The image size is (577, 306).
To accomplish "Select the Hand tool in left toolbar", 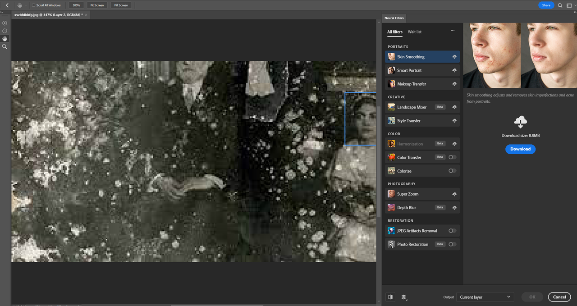I will point(5,39).
